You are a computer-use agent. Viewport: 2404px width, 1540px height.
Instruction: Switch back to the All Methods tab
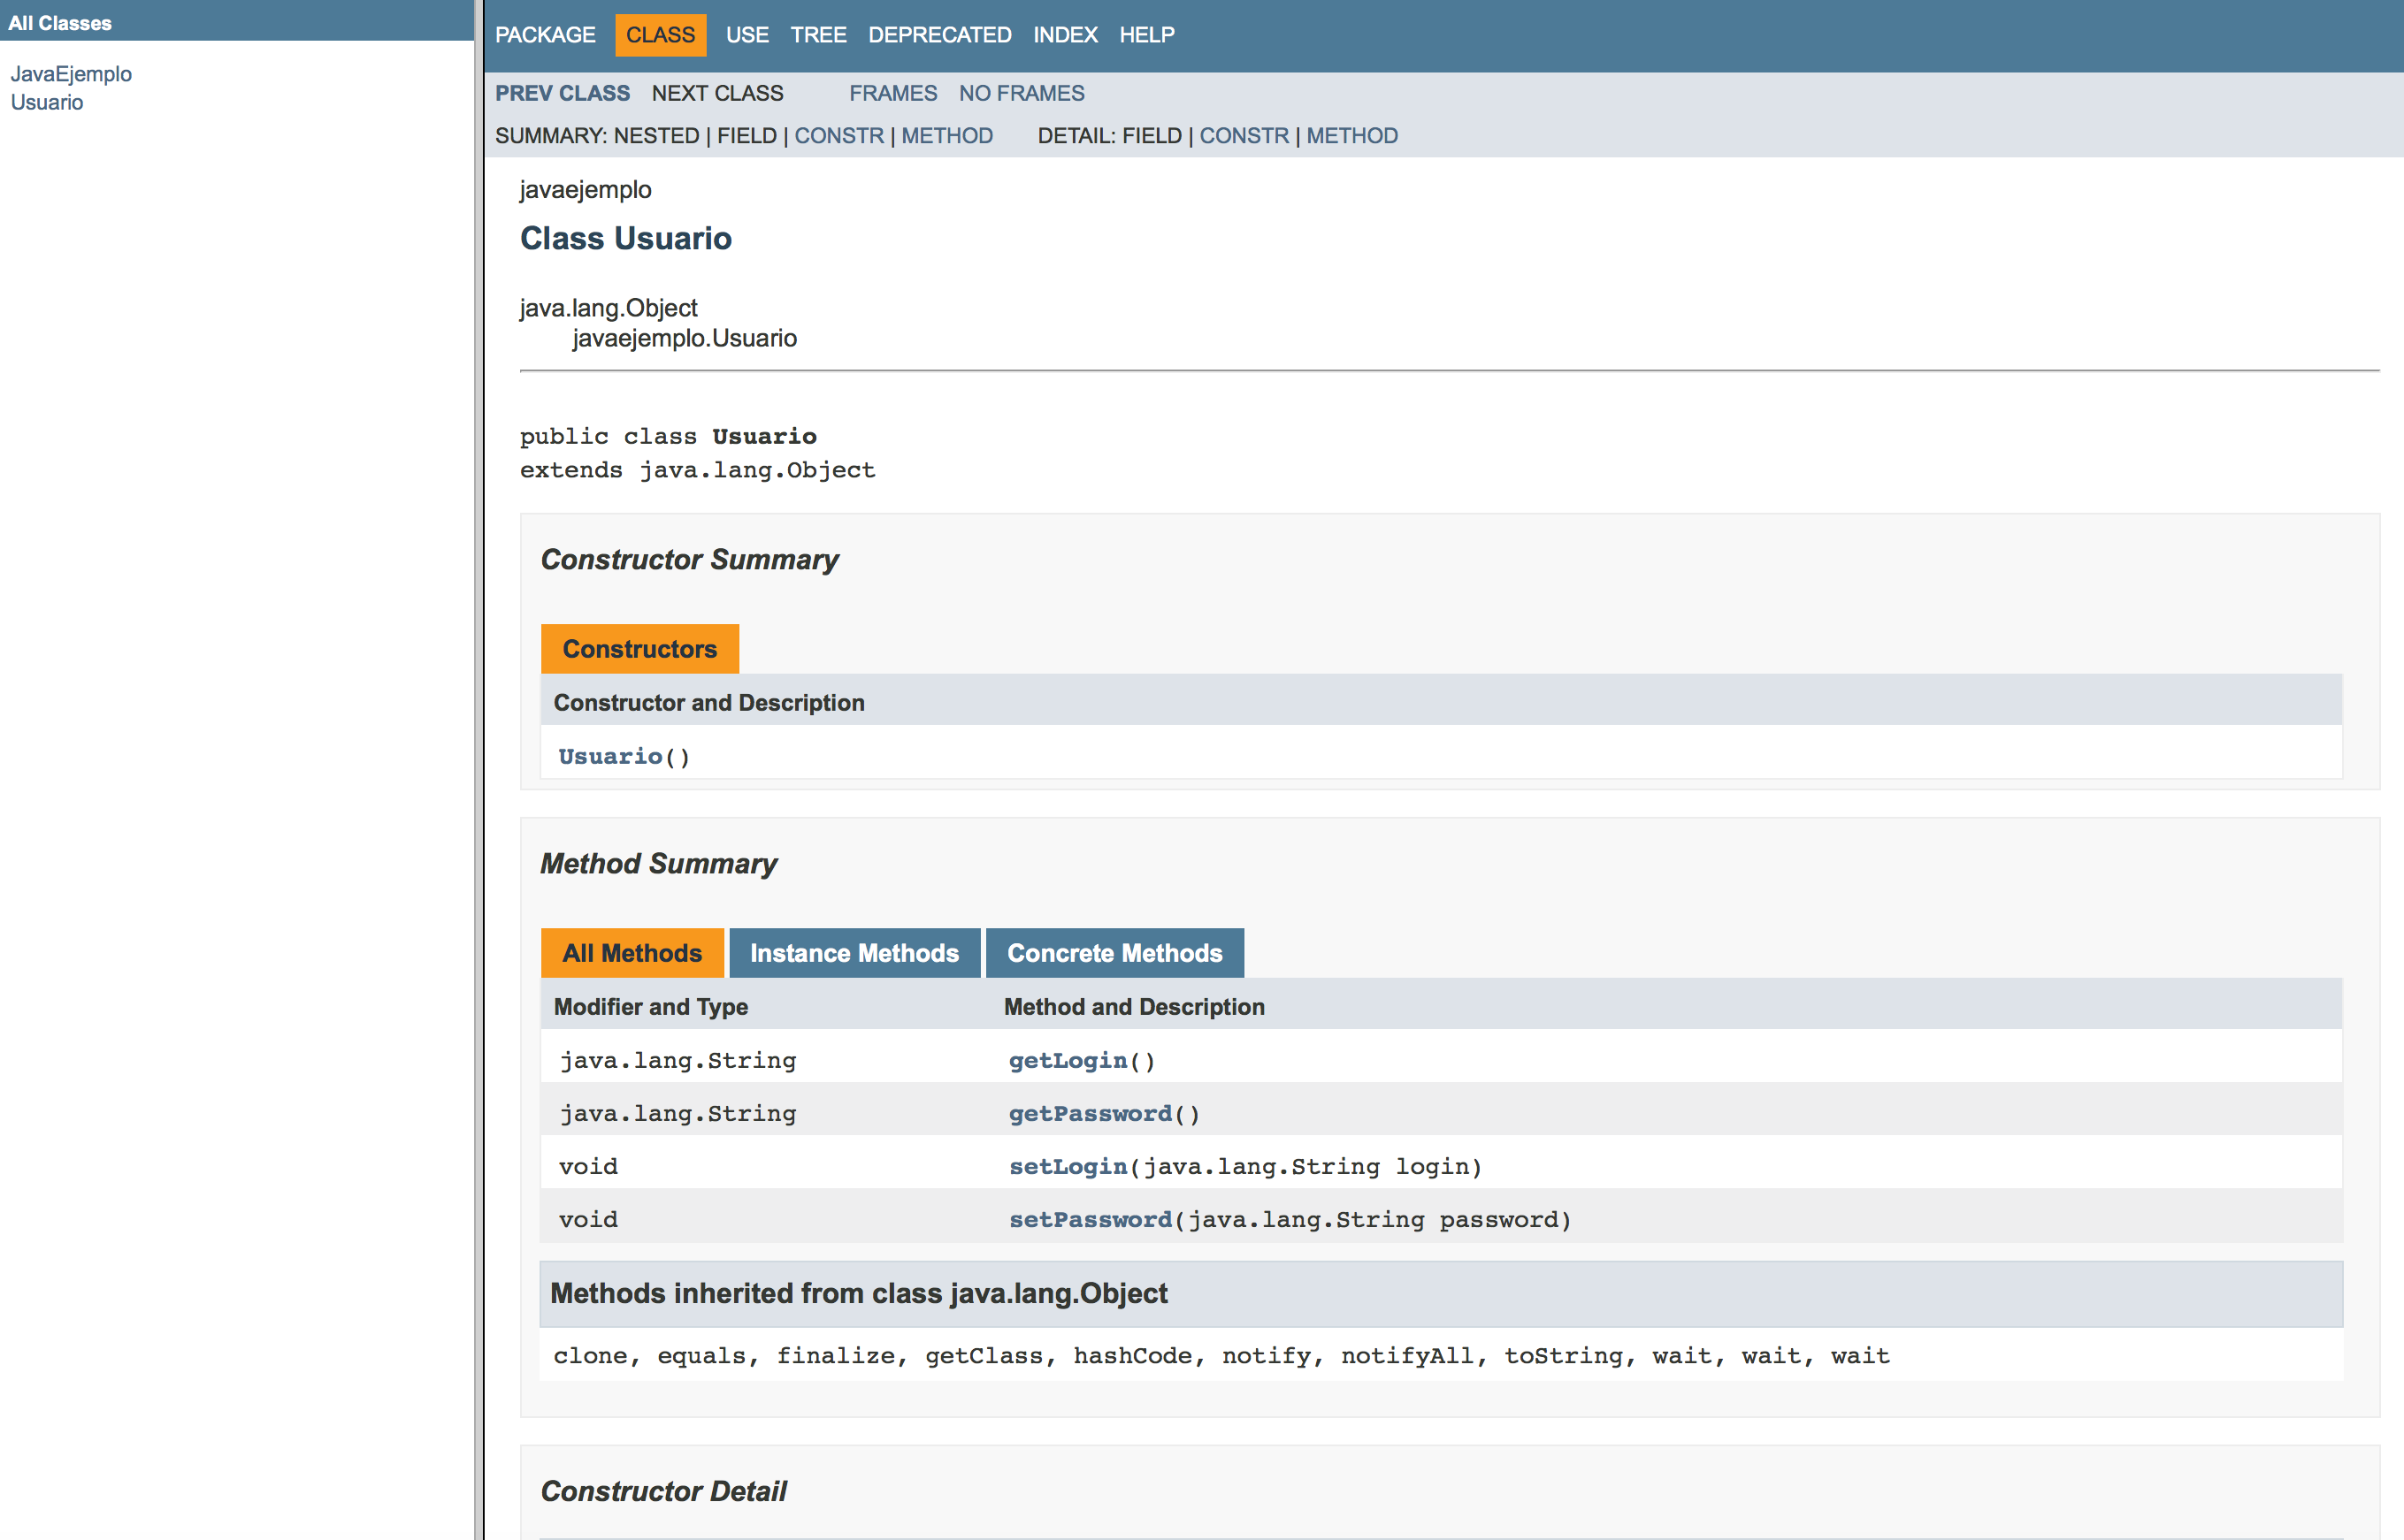(x=632, y=952)
